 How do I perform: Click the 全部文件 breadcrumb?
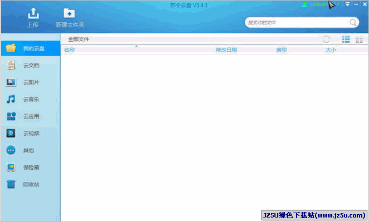[x=78, y=40]
